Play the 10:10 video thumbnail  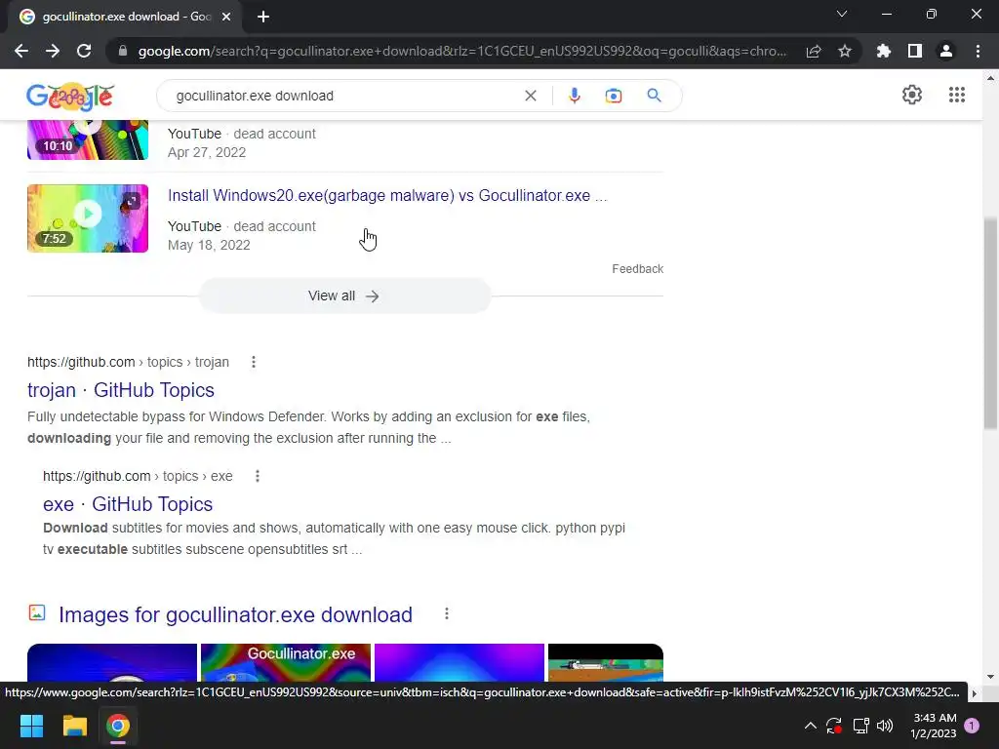pyautogui.click(x=88, y=139)
